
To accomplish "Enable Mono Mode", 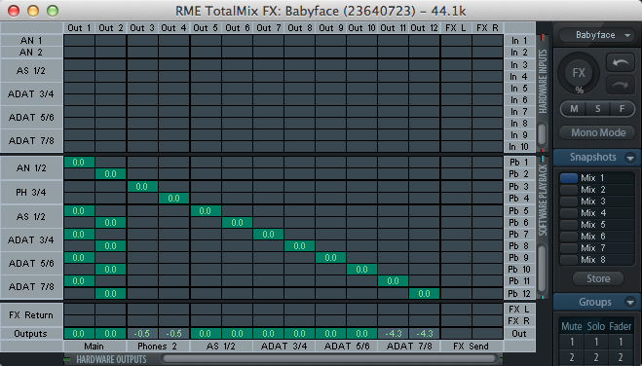I will click(598, 132).
